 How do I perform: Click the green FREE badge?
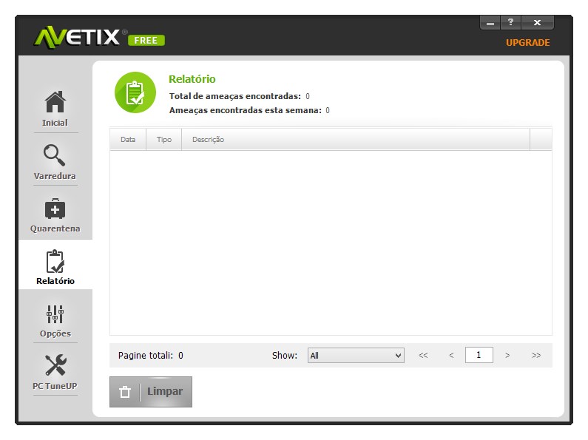(146, 40)
